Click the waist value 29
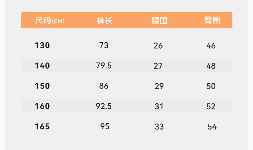Image resolution: width=253 pixels, height=150 pixels. pyautogui.click(x=159, y=86)
